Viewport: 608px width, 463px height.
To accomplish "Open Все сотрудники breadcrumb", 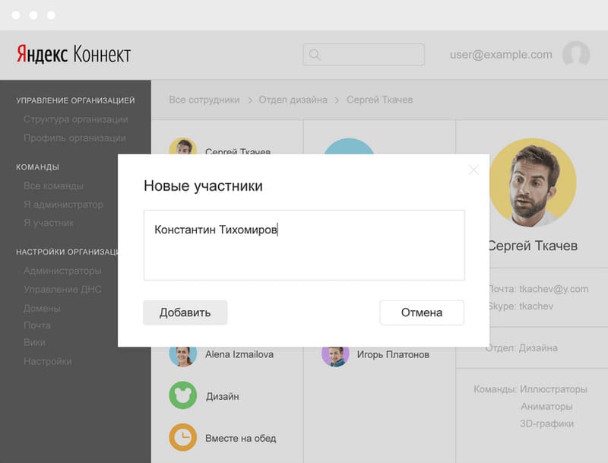I will [x=204, y=100].
